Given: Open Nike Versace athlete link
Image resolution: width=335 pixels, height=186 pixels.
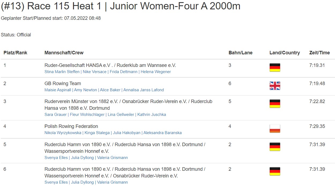Looking at the screenshot, I should pos(95,72).
